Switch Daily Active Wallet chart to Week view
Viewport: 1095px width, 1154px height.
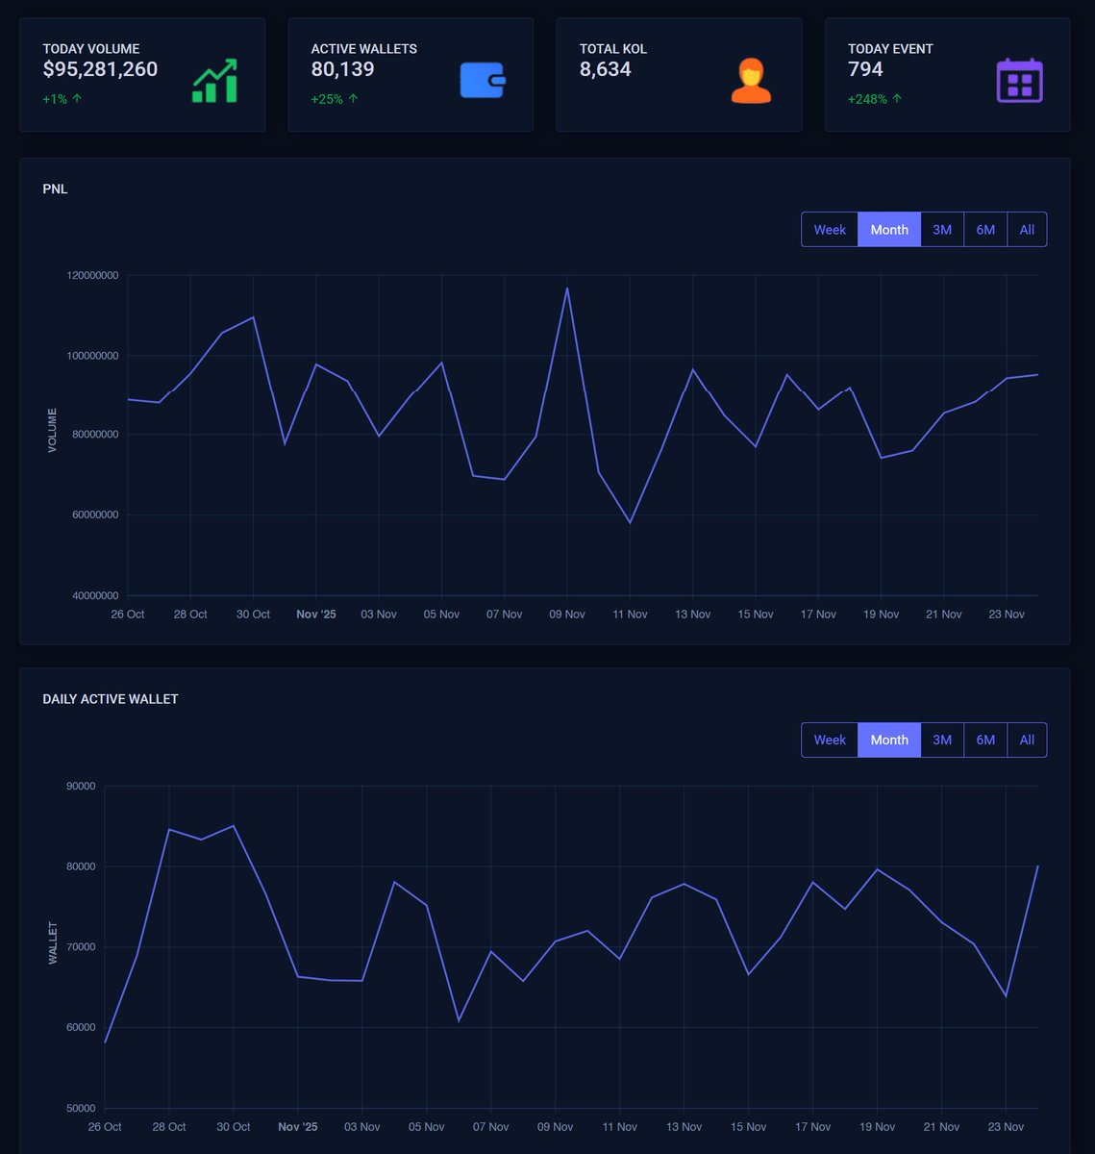pos(830,740)
